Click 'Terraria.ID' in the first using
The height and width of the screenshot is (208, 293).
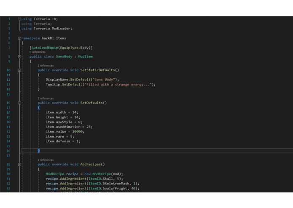pos(45,19)
